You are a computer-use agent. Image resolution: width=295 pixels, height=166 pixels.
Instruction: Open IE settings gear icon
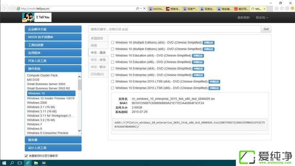(x=287, y=8)
